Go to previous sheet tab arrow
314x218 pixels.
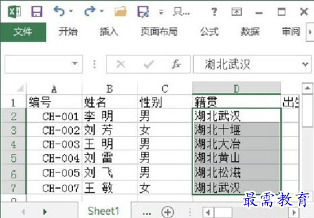click(x=23, y=212)
